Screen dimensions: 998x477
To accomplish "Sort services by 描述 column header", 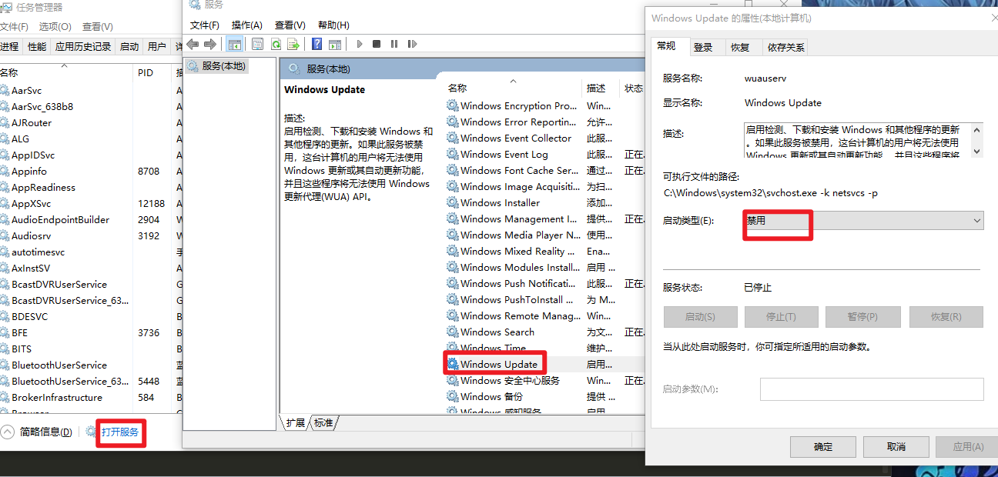I will 596,88.
